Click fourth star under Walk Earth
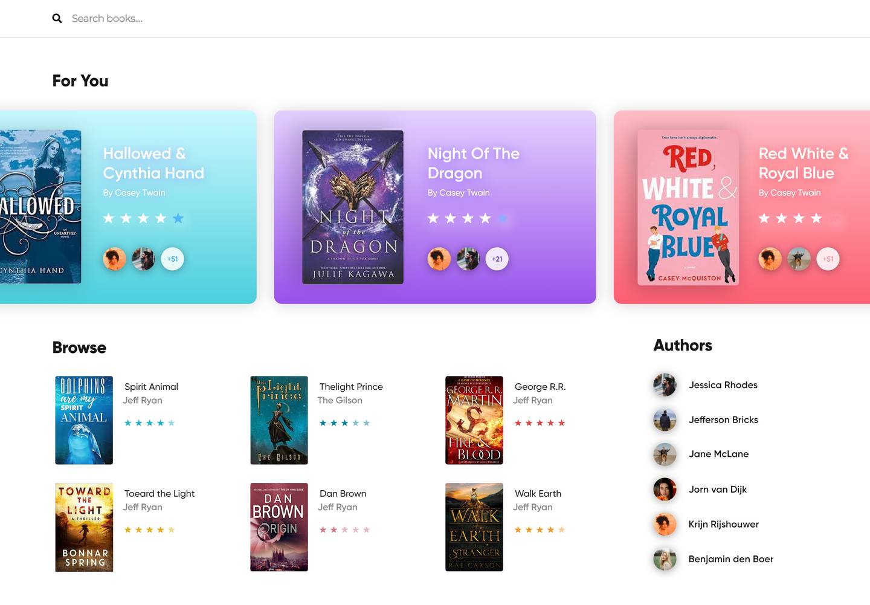 tap(550, 530)
